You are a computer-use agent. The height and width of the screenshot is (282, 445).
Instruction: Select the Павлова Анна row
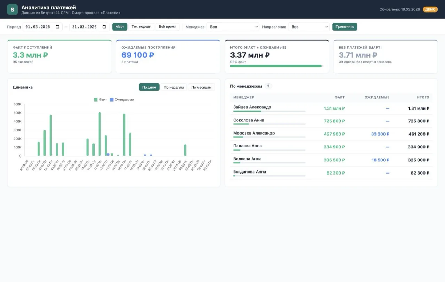tap(331, 147)
